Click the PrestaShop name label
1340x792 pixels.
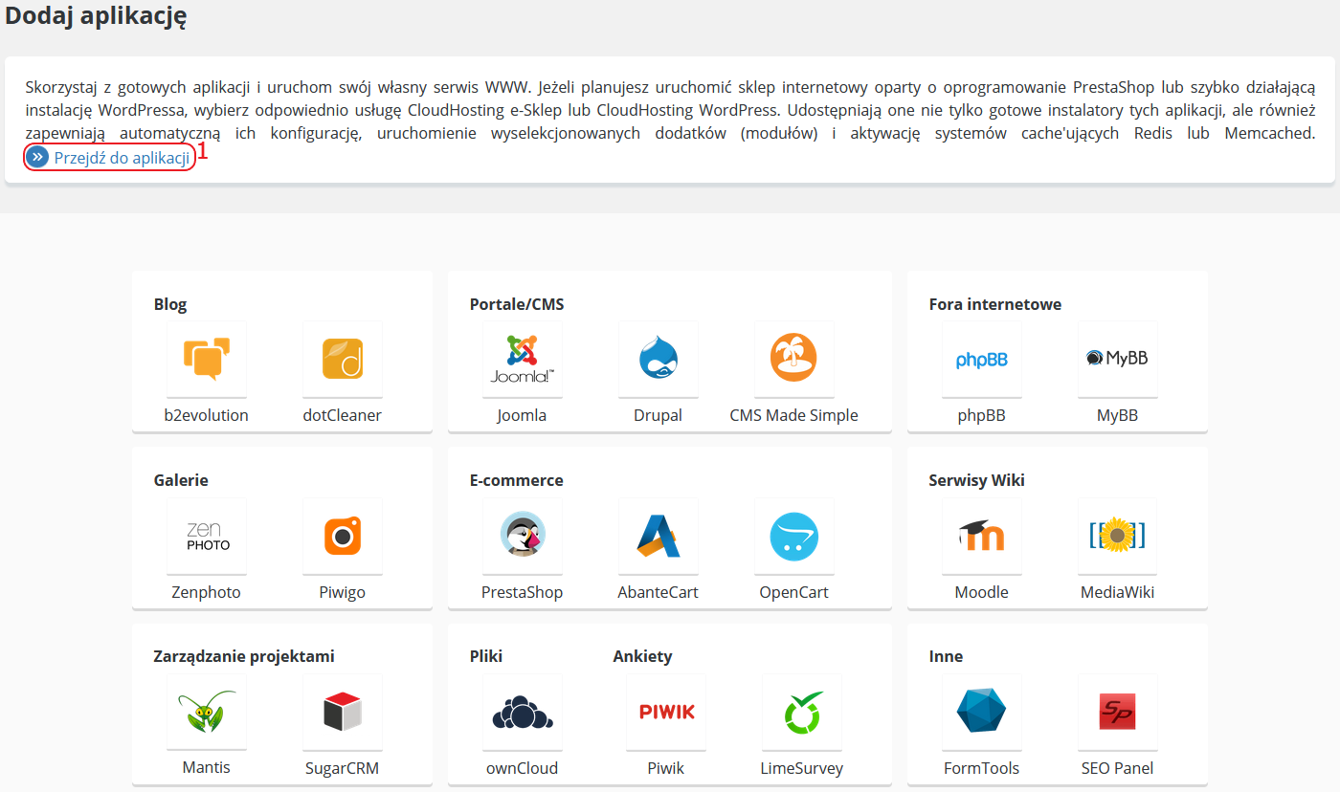point(523,592)
